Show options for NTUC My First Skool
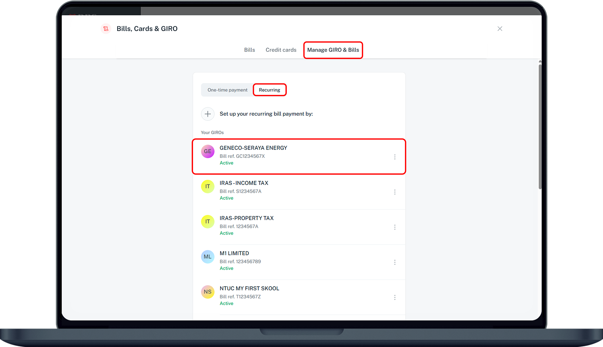603x347 pixels. coord(395,298)
